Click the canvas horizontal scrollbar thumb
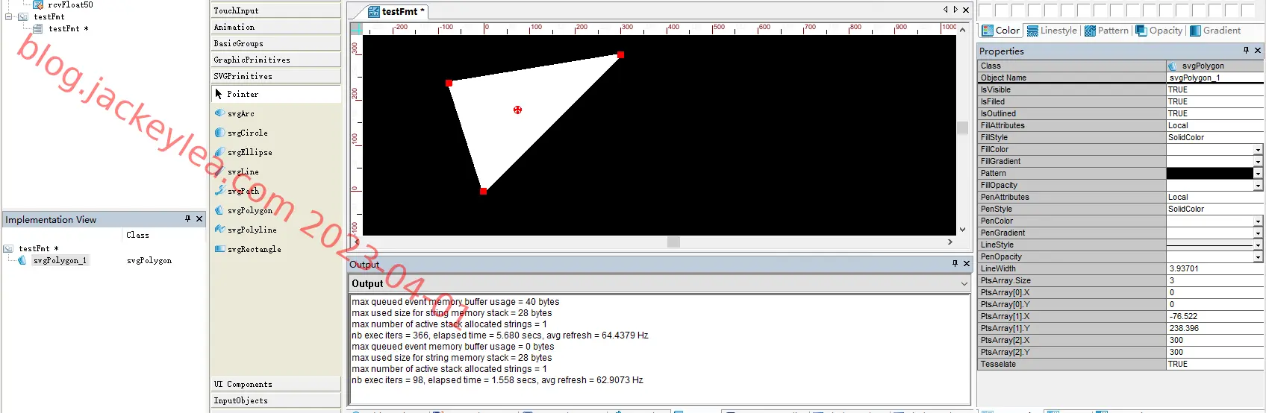 tap(673, 242)
